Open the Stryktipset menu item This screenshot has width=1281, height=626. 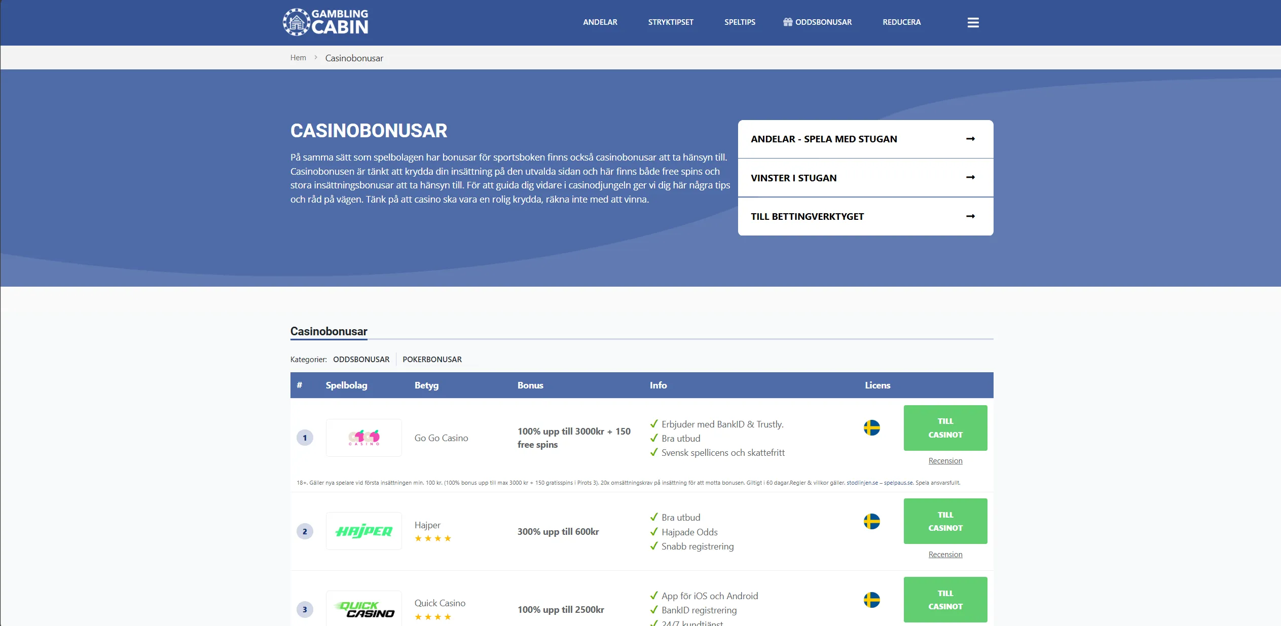pyautogui.click(x=671, y=22)
